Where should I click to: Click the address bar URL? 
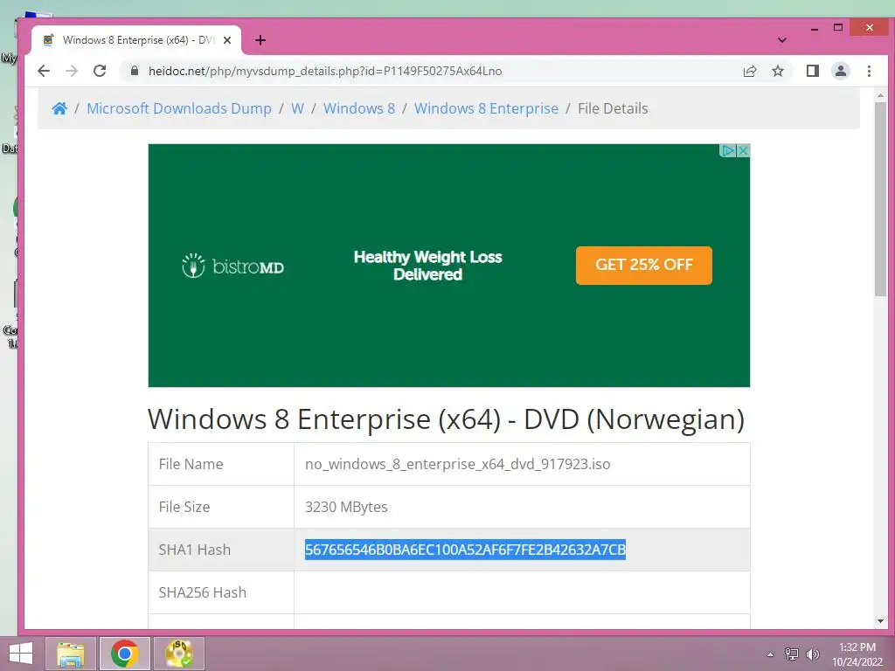click(x=325, y=71)
